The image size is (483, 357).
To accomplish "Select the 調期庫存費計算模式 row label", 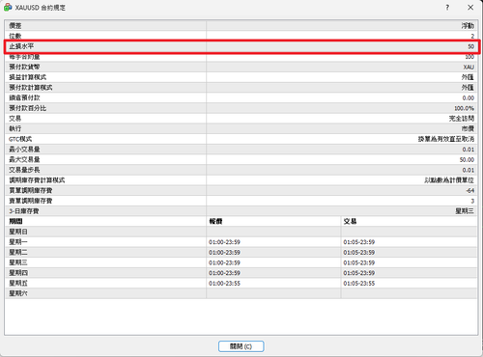I will [37, 180].
